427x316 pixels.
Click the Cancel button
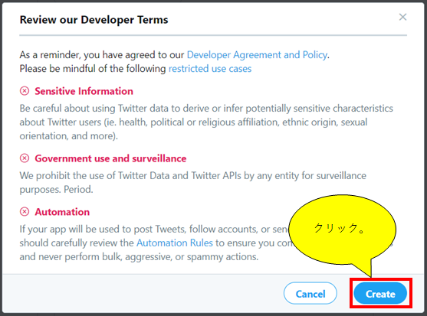coord(310,294)
